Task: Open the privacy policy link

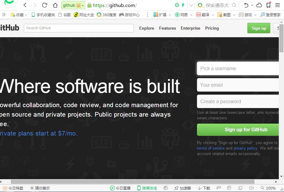Action: coord(246,148)
